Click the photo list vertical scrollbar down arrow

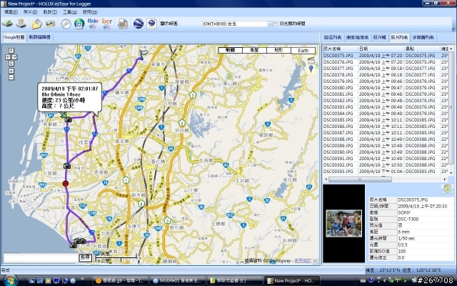point(451,173)
